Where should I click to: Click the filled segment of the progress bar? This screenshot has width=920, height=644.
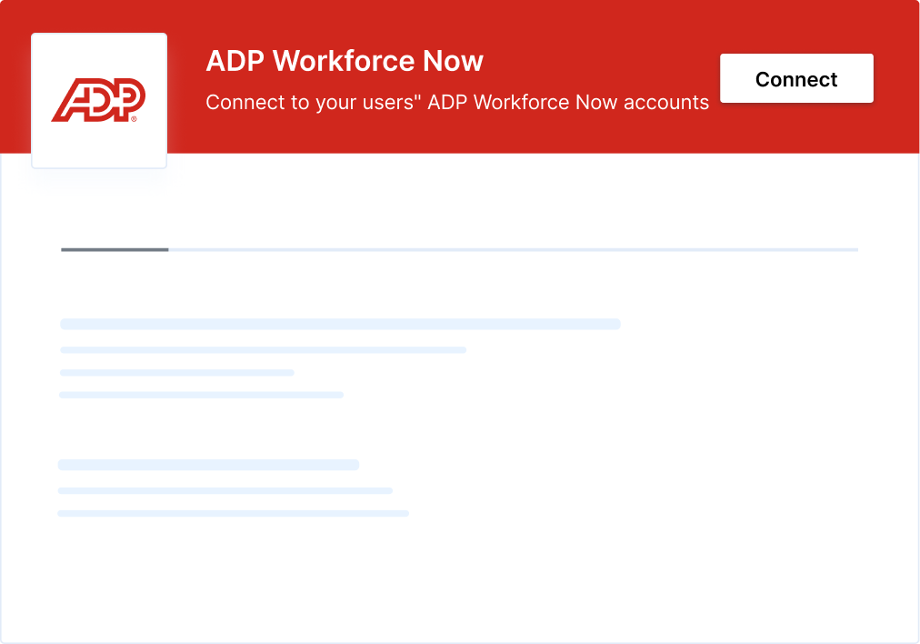(114, 249)
